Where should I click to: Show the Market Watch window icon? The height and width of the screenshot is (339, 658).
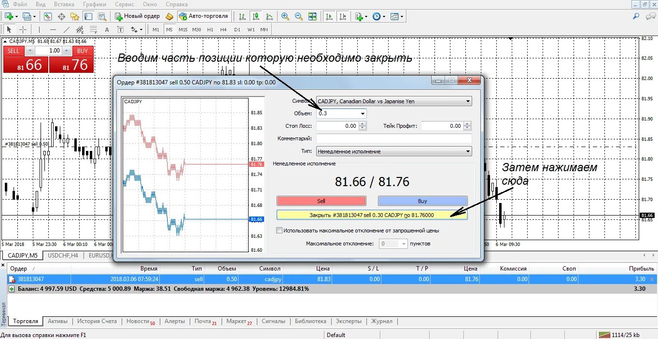pyautogui.click(x=48, y=16)
